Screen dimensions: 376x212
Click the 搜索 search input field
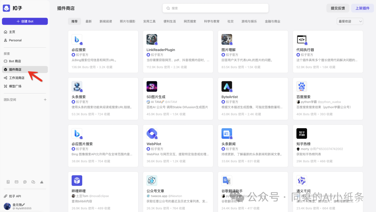pos(215,8)
